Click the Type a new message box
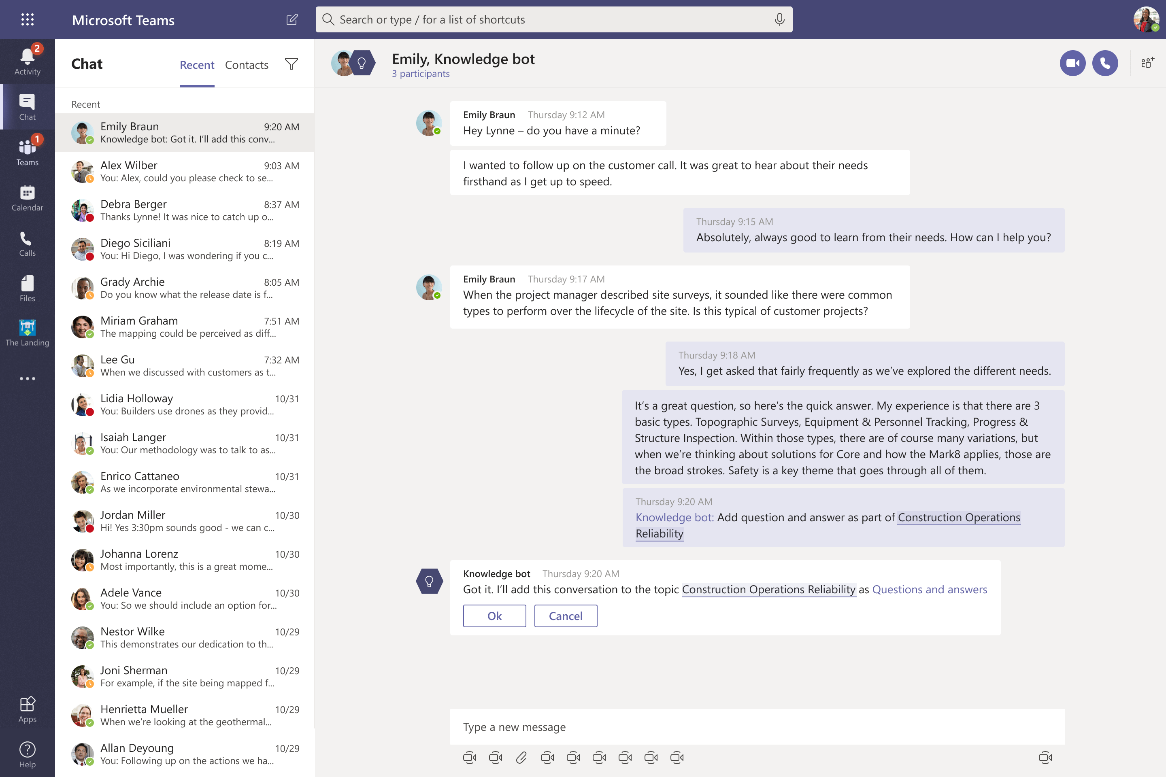Image resolution: width=1166 pixels, height=777 pixels. click(x=757, y=727)
